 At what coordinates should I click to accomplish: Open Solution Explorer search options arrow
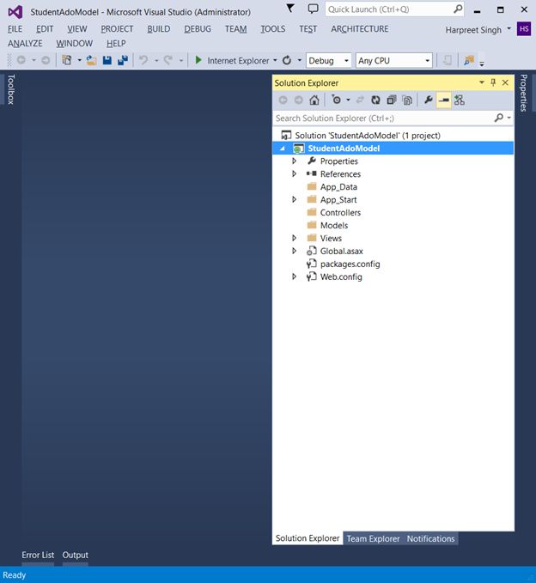tap(509, 118)
